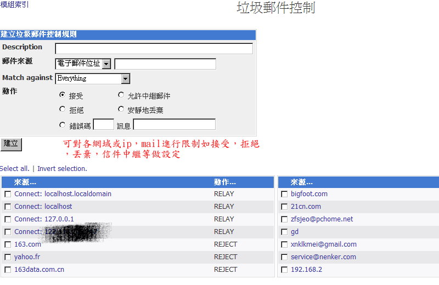Viewport: 439px width, 285px height.
Task: Check the box for 163.com
Action: (x=8, y=244)
